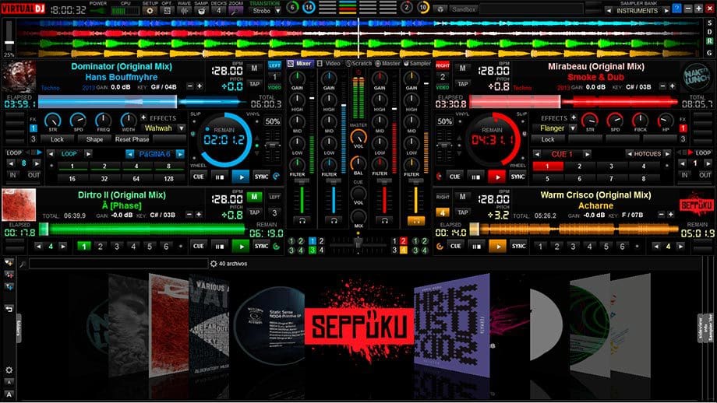
Task: Open the SAMP sampler icon
Action: click(201, 10)
